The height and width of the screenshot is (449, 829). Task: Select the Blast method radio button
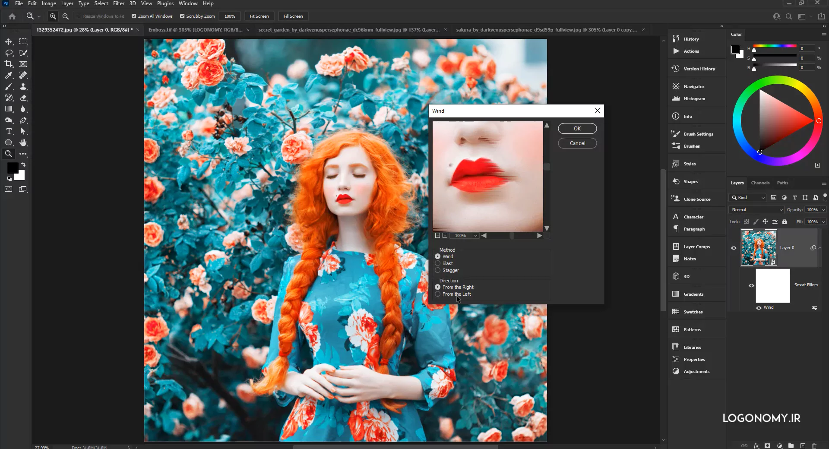(437, 263)
